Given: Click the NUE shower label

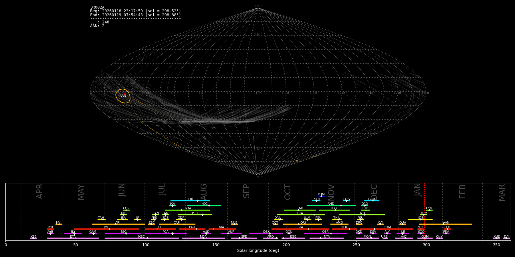Looking at the screenshot, I should coord(234,223).
